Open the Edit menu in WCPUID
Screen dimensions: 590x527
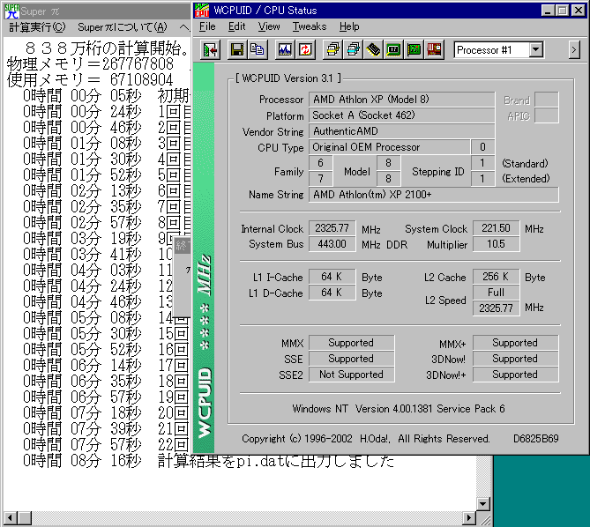pyautogui.click(x=236, y=26)
